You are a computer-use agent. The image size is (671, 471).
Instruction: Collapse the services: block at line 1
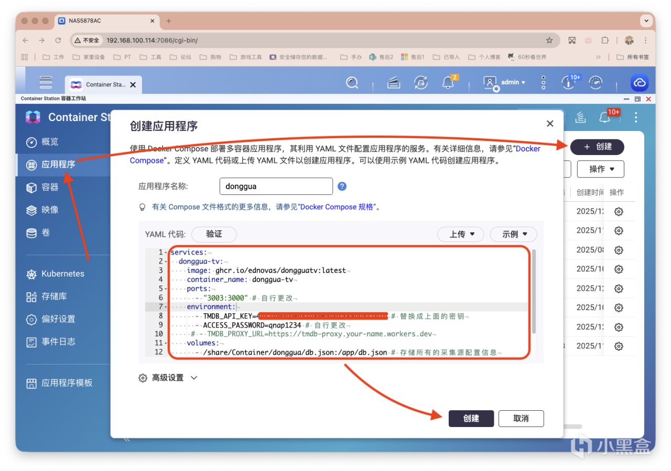(x=166, y=253)
